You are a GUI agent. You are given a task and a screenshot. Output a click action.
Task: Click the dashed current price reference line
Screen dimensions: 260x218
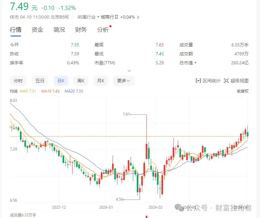96,136
